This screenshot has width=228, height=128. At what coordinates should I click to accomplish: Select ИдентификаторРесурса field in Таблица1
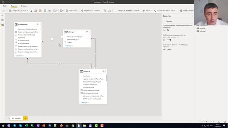click(75, 37)
